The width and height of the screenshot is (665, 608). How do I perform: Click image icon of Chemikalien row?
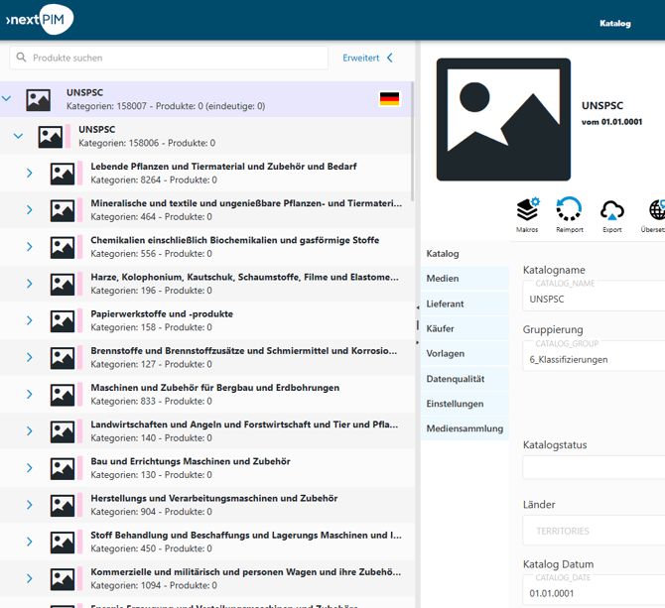(x=63, y=247)
